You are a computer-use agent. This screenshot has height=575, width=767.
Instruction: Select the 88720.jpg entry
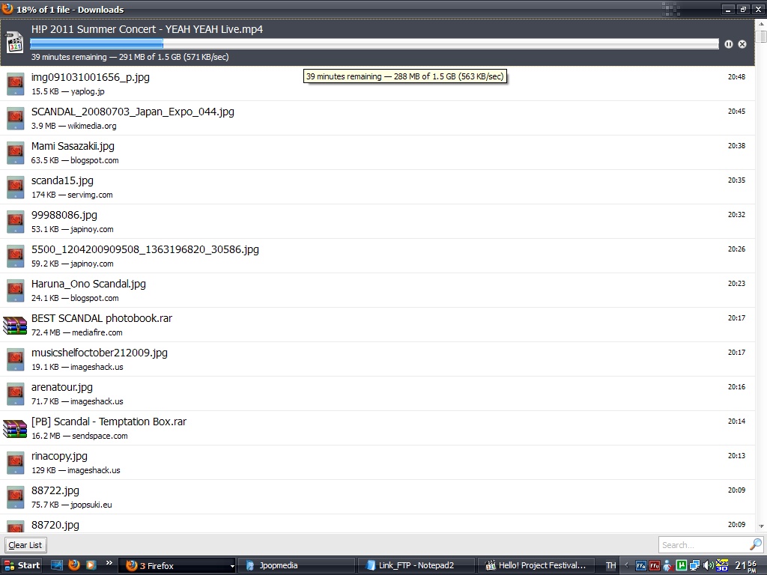point(378,523)
